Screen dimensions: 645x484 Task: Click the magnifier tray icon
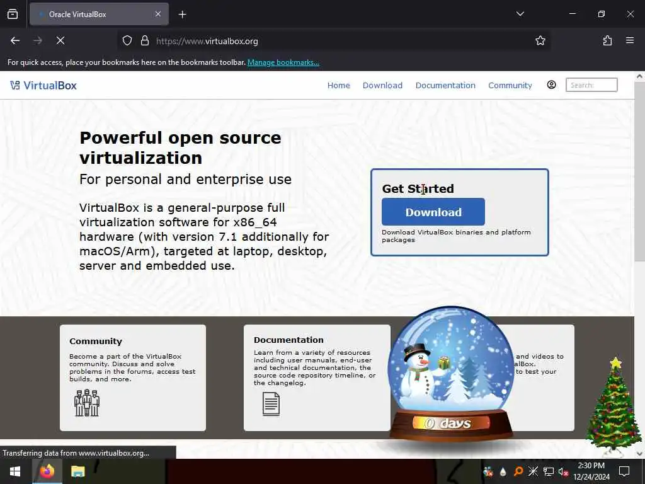click(518, 471)
